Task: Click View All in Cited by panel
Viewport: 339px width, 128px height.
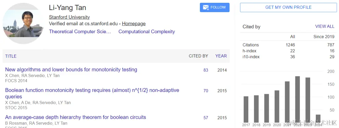Action: [325, 27]
